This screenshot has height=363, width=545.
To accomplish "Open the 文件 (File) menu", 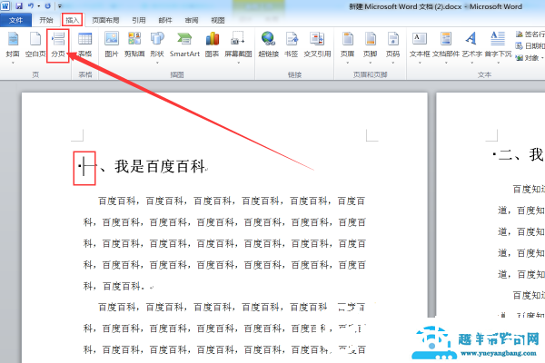I will [x=15, y=20].
